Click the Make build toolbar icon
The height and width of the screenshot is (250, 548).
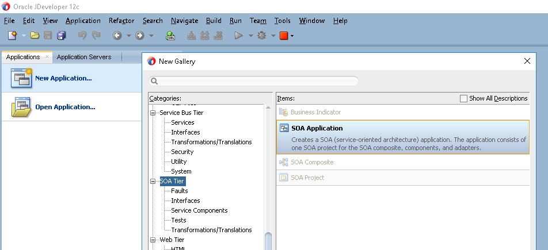[192, 35]
